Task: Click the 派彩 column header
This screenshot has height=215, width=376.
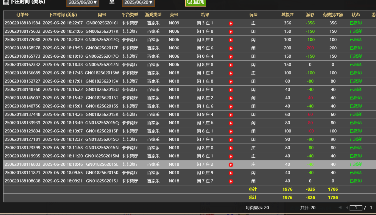Action: pyautogui.click(x=310, y=15)
